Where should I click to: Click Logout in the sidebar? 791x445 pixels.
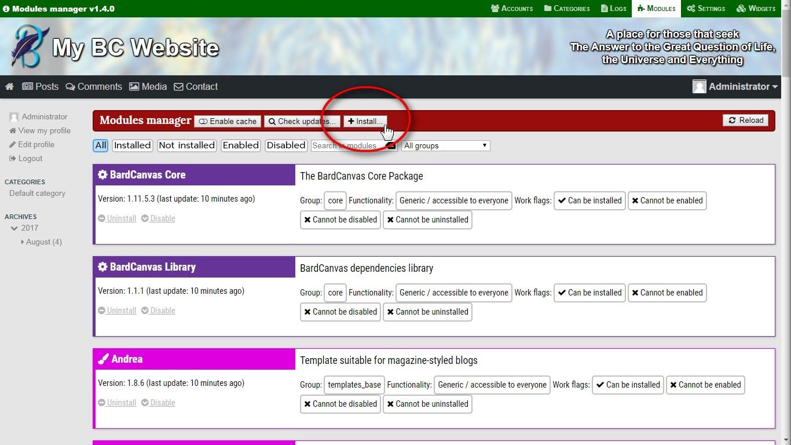[x=26, y=158]
